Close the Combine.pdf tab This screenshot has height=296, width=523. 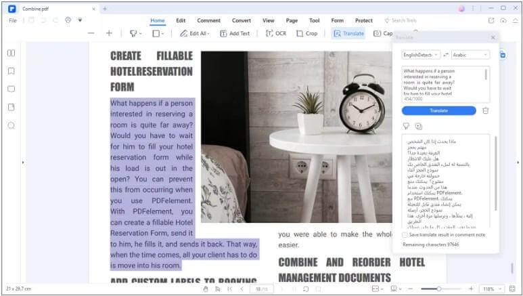point(94,9)
